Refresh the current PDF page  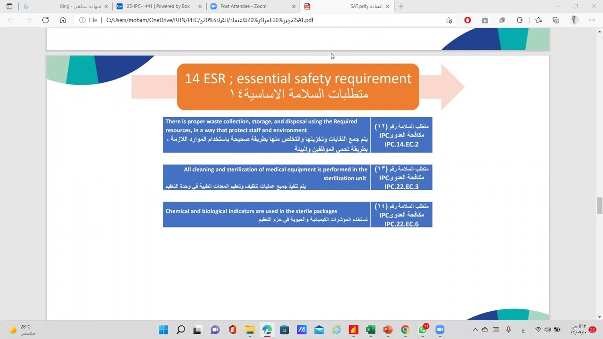tap(45, 20)
